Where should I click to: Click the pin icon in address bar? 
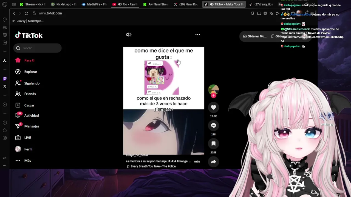pyautogui.click(x=253, y=13)
